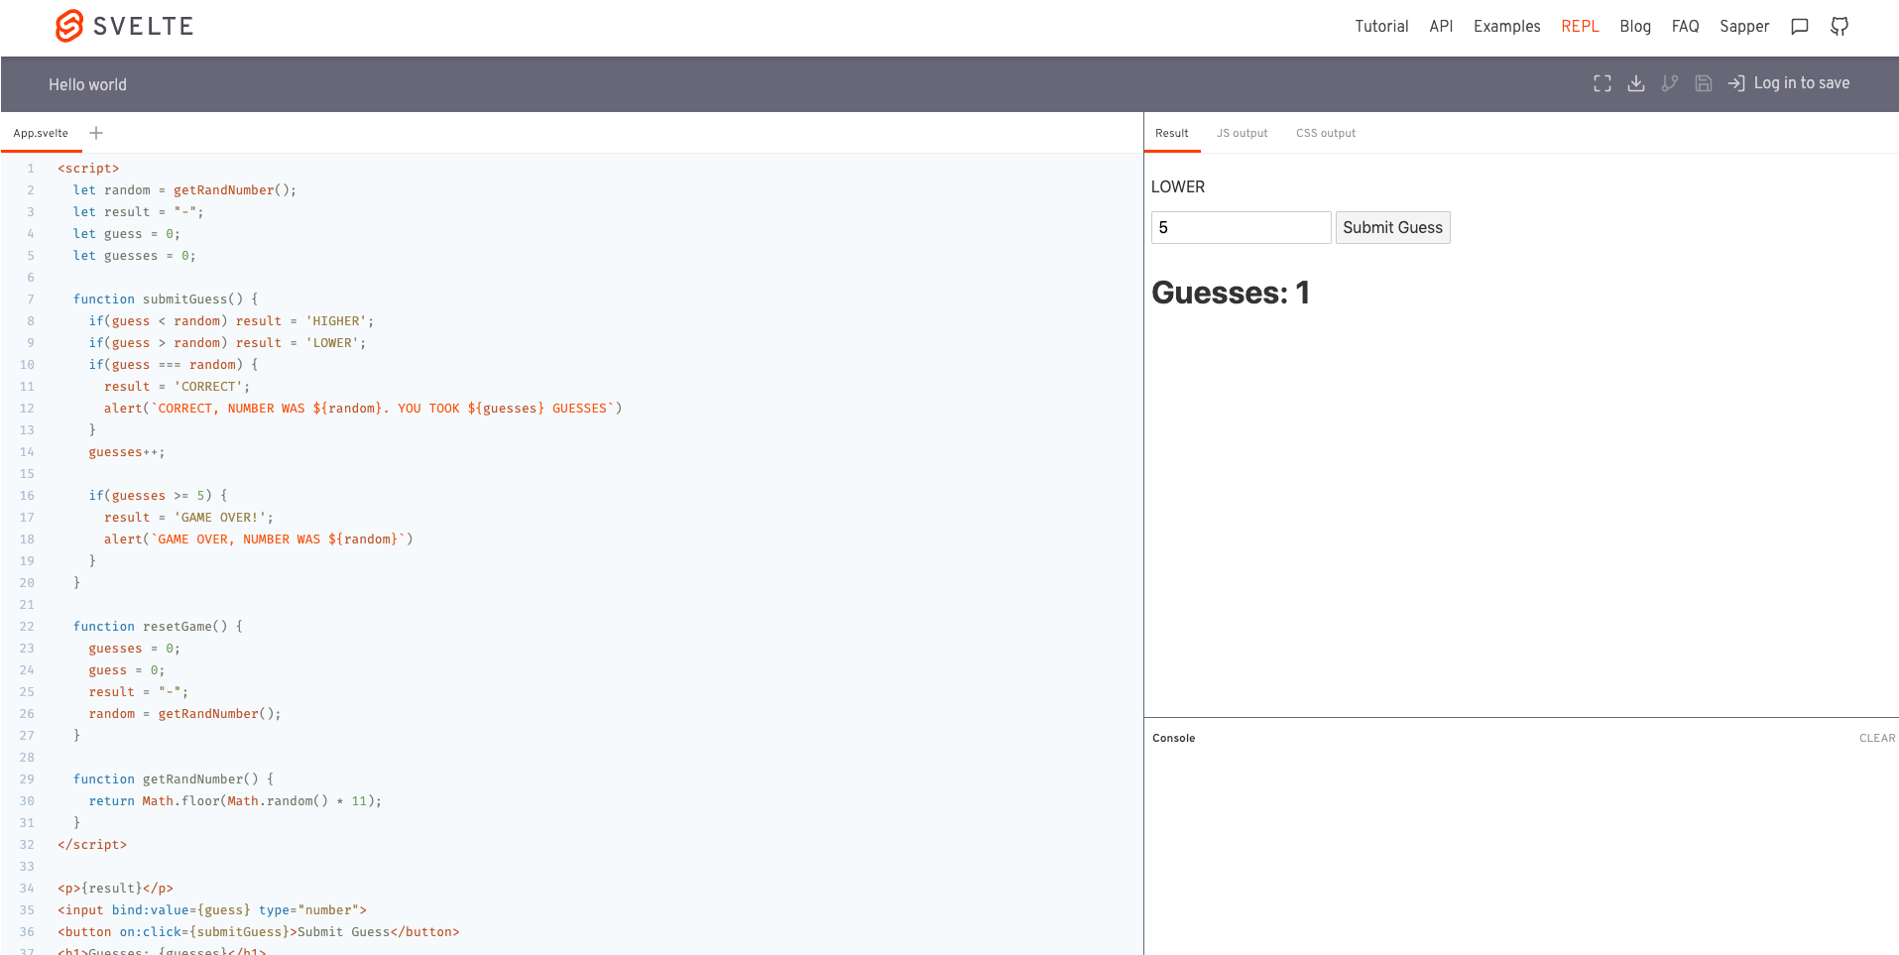Select the Result tab
The height and width of the screenshot is (955, 1899).
click(1172, 133)
